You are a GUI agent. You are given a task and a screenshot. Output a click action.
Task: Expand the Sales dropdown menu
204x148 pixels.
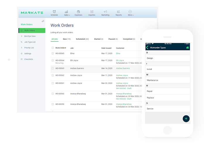pos(67,15)
